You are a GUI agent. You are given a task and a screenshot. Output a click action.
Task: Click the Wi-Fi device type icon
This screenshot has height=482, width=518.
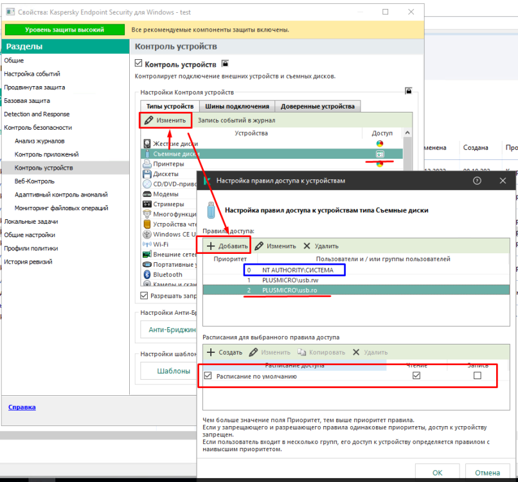(147, 244)
